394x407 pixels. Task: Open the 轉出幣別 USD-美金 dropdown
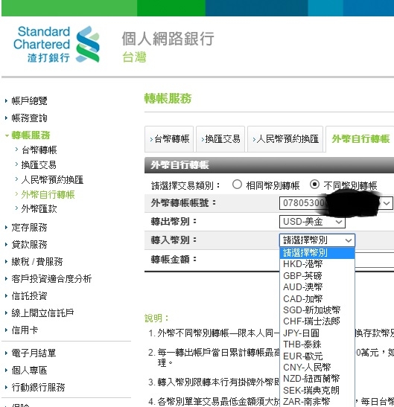tap(312, 222)
